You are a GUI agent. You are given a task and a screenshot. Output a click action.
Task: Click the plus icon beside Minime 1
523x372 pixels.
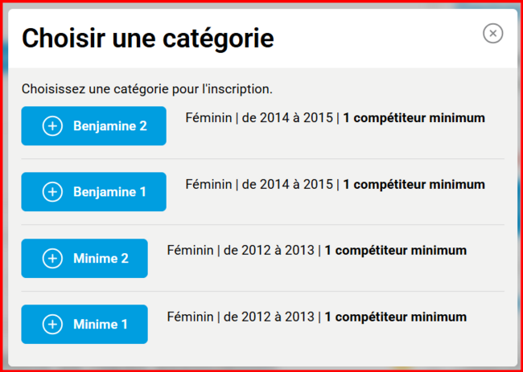tap(52, 325)
